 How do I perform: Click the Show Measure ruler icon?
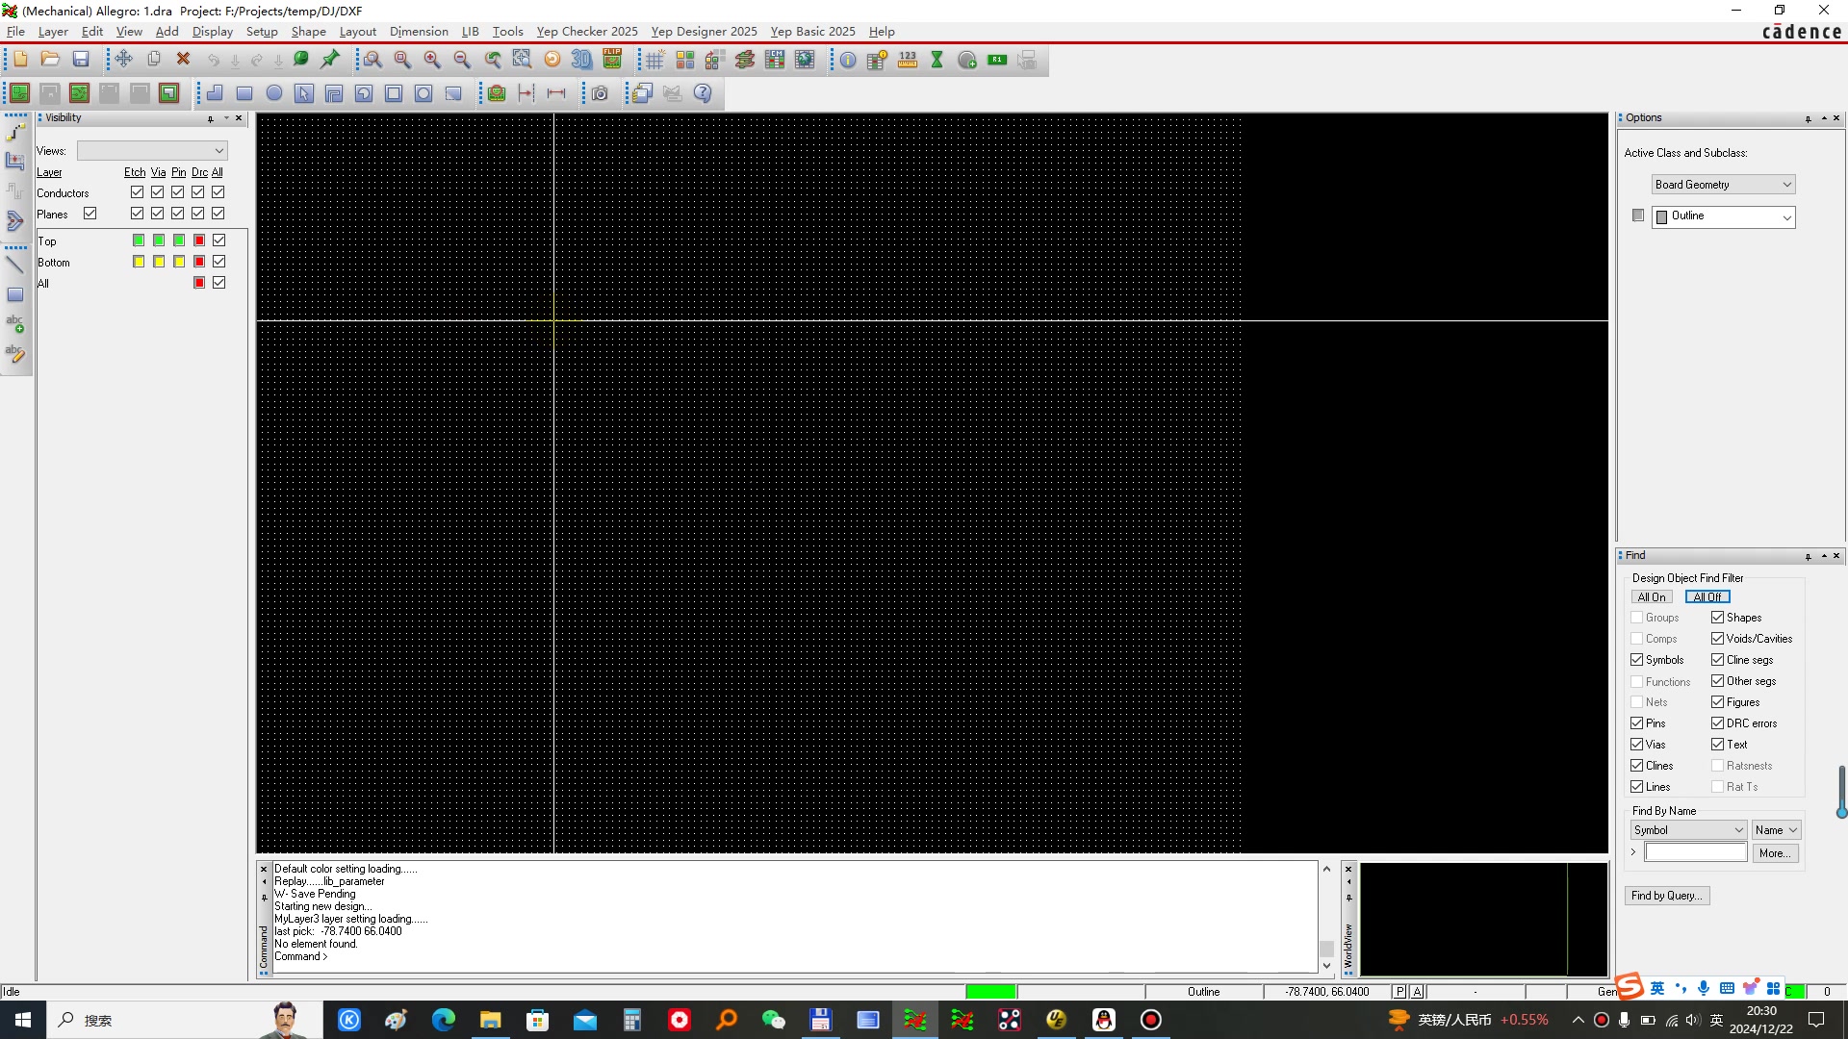pyautogui.click(x=908, y=60)
